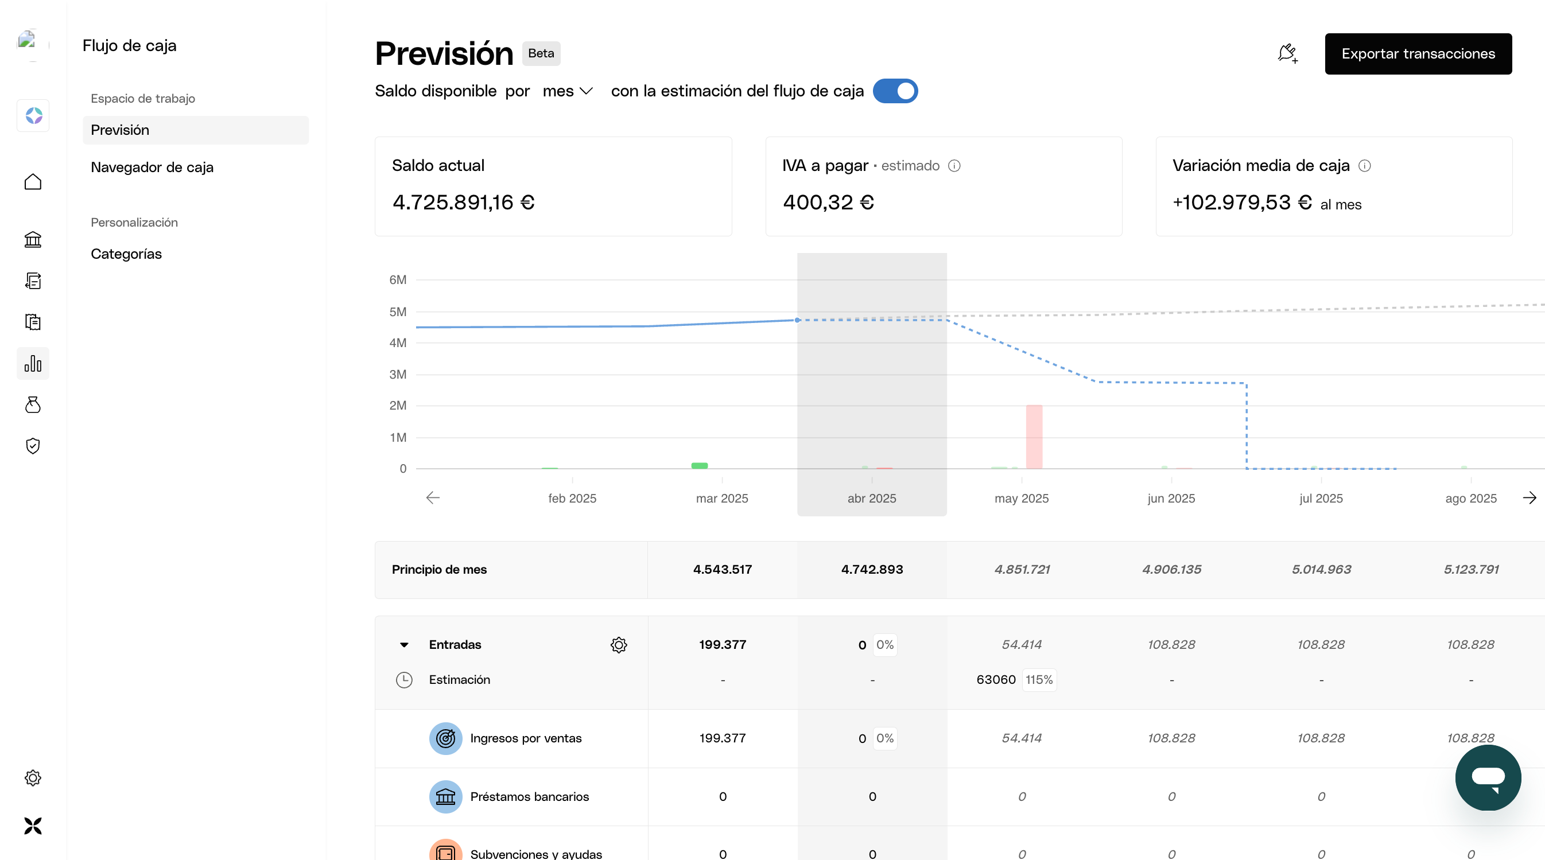Open Navegador de caja menu item

click(x=152, y=168)
